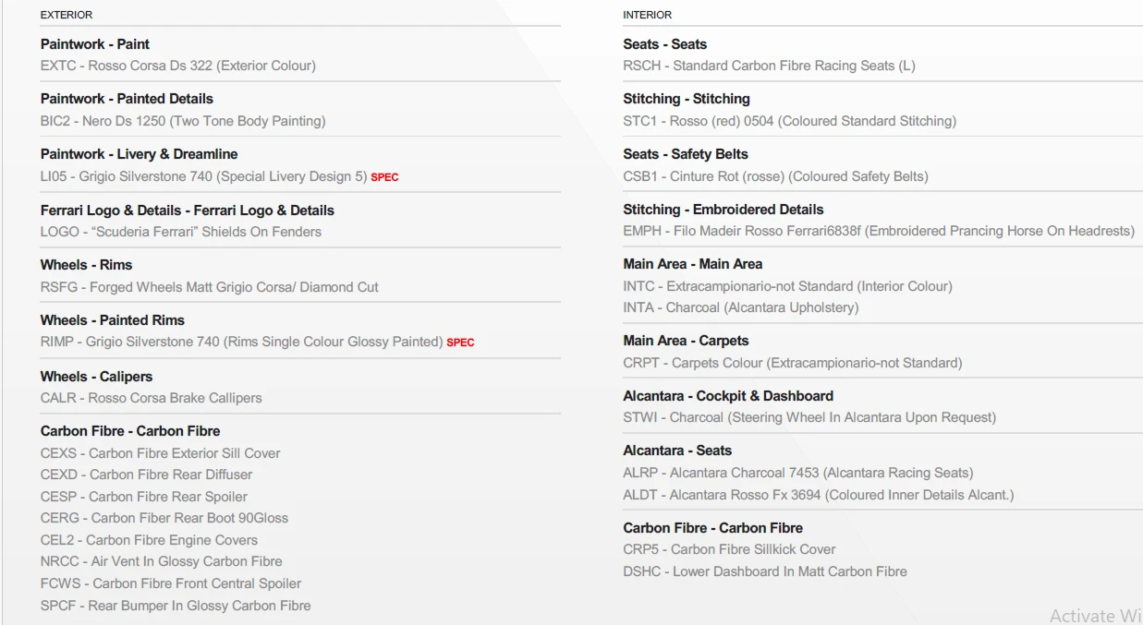
Task: Click the Rosso Corsa Brake Callipers entry
Action: (152, 398)
